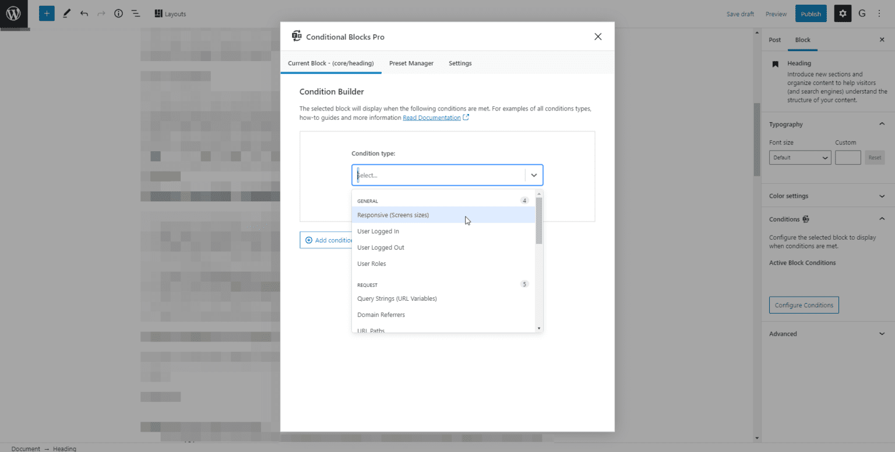Open the block inserter with the plus icon

(47, 13)
